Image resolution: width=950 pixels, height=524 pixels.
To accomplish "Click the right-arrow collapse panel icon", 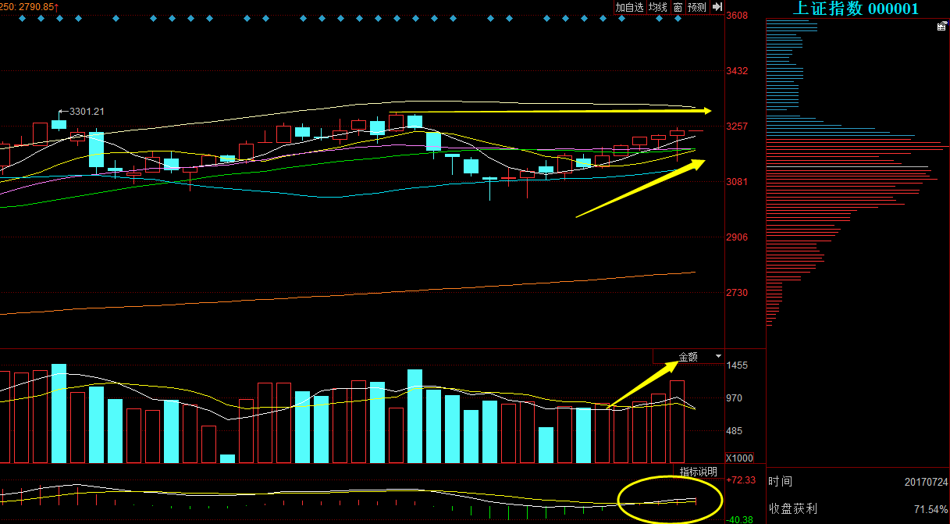I will 717,7.
